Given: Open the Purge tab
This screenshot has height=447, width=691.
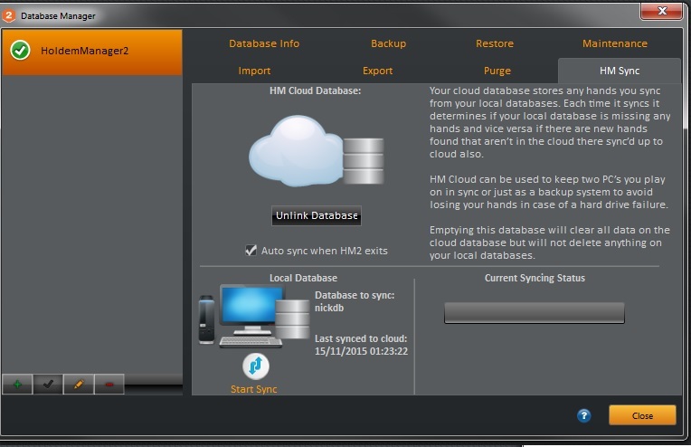Looking at the screenshot, I should [x=497, y=71].
